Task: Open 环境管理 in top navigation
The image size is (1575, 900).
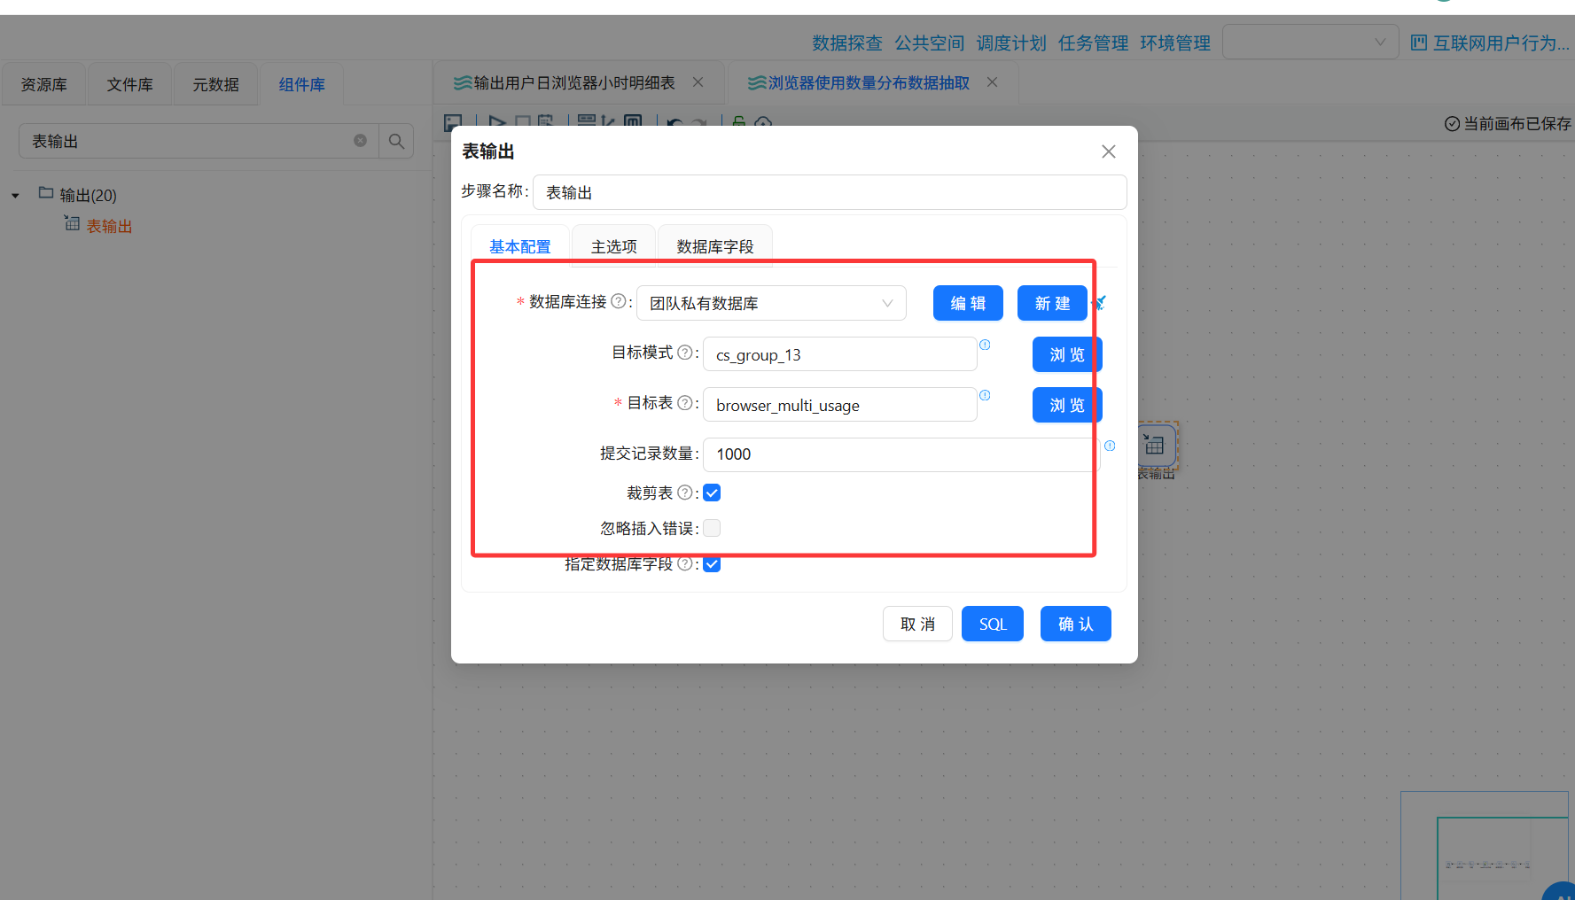Action: [x=1175, y=43]
